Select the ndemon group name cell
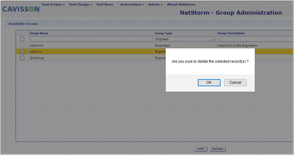The width and height of the screenshot is (294, 155). 91,51
